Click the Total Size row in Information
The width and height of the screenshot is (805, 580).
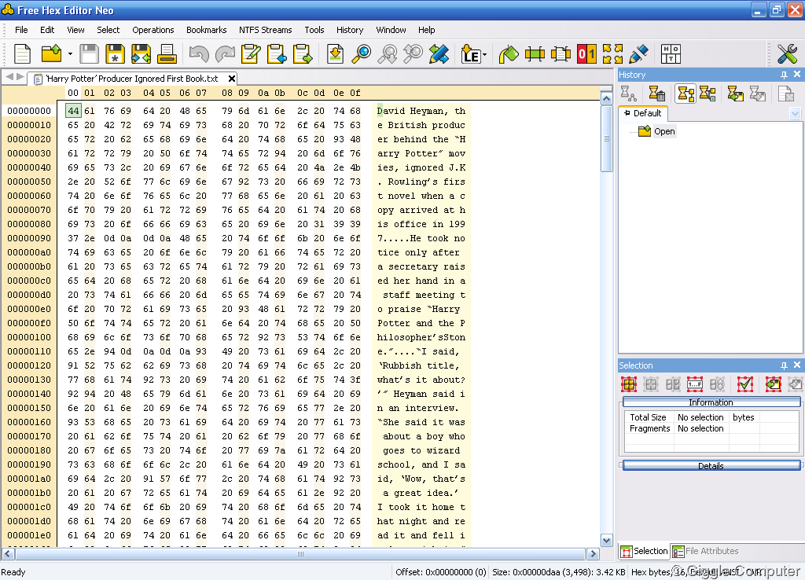711,417
